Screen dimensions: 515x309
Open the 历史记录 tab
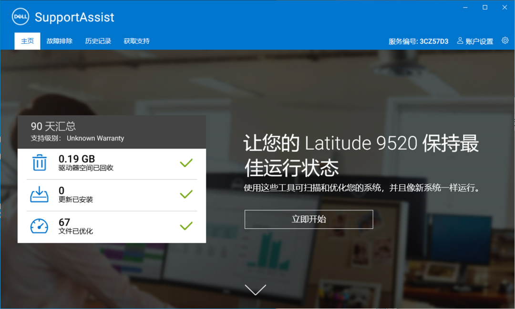click(98, 41)
